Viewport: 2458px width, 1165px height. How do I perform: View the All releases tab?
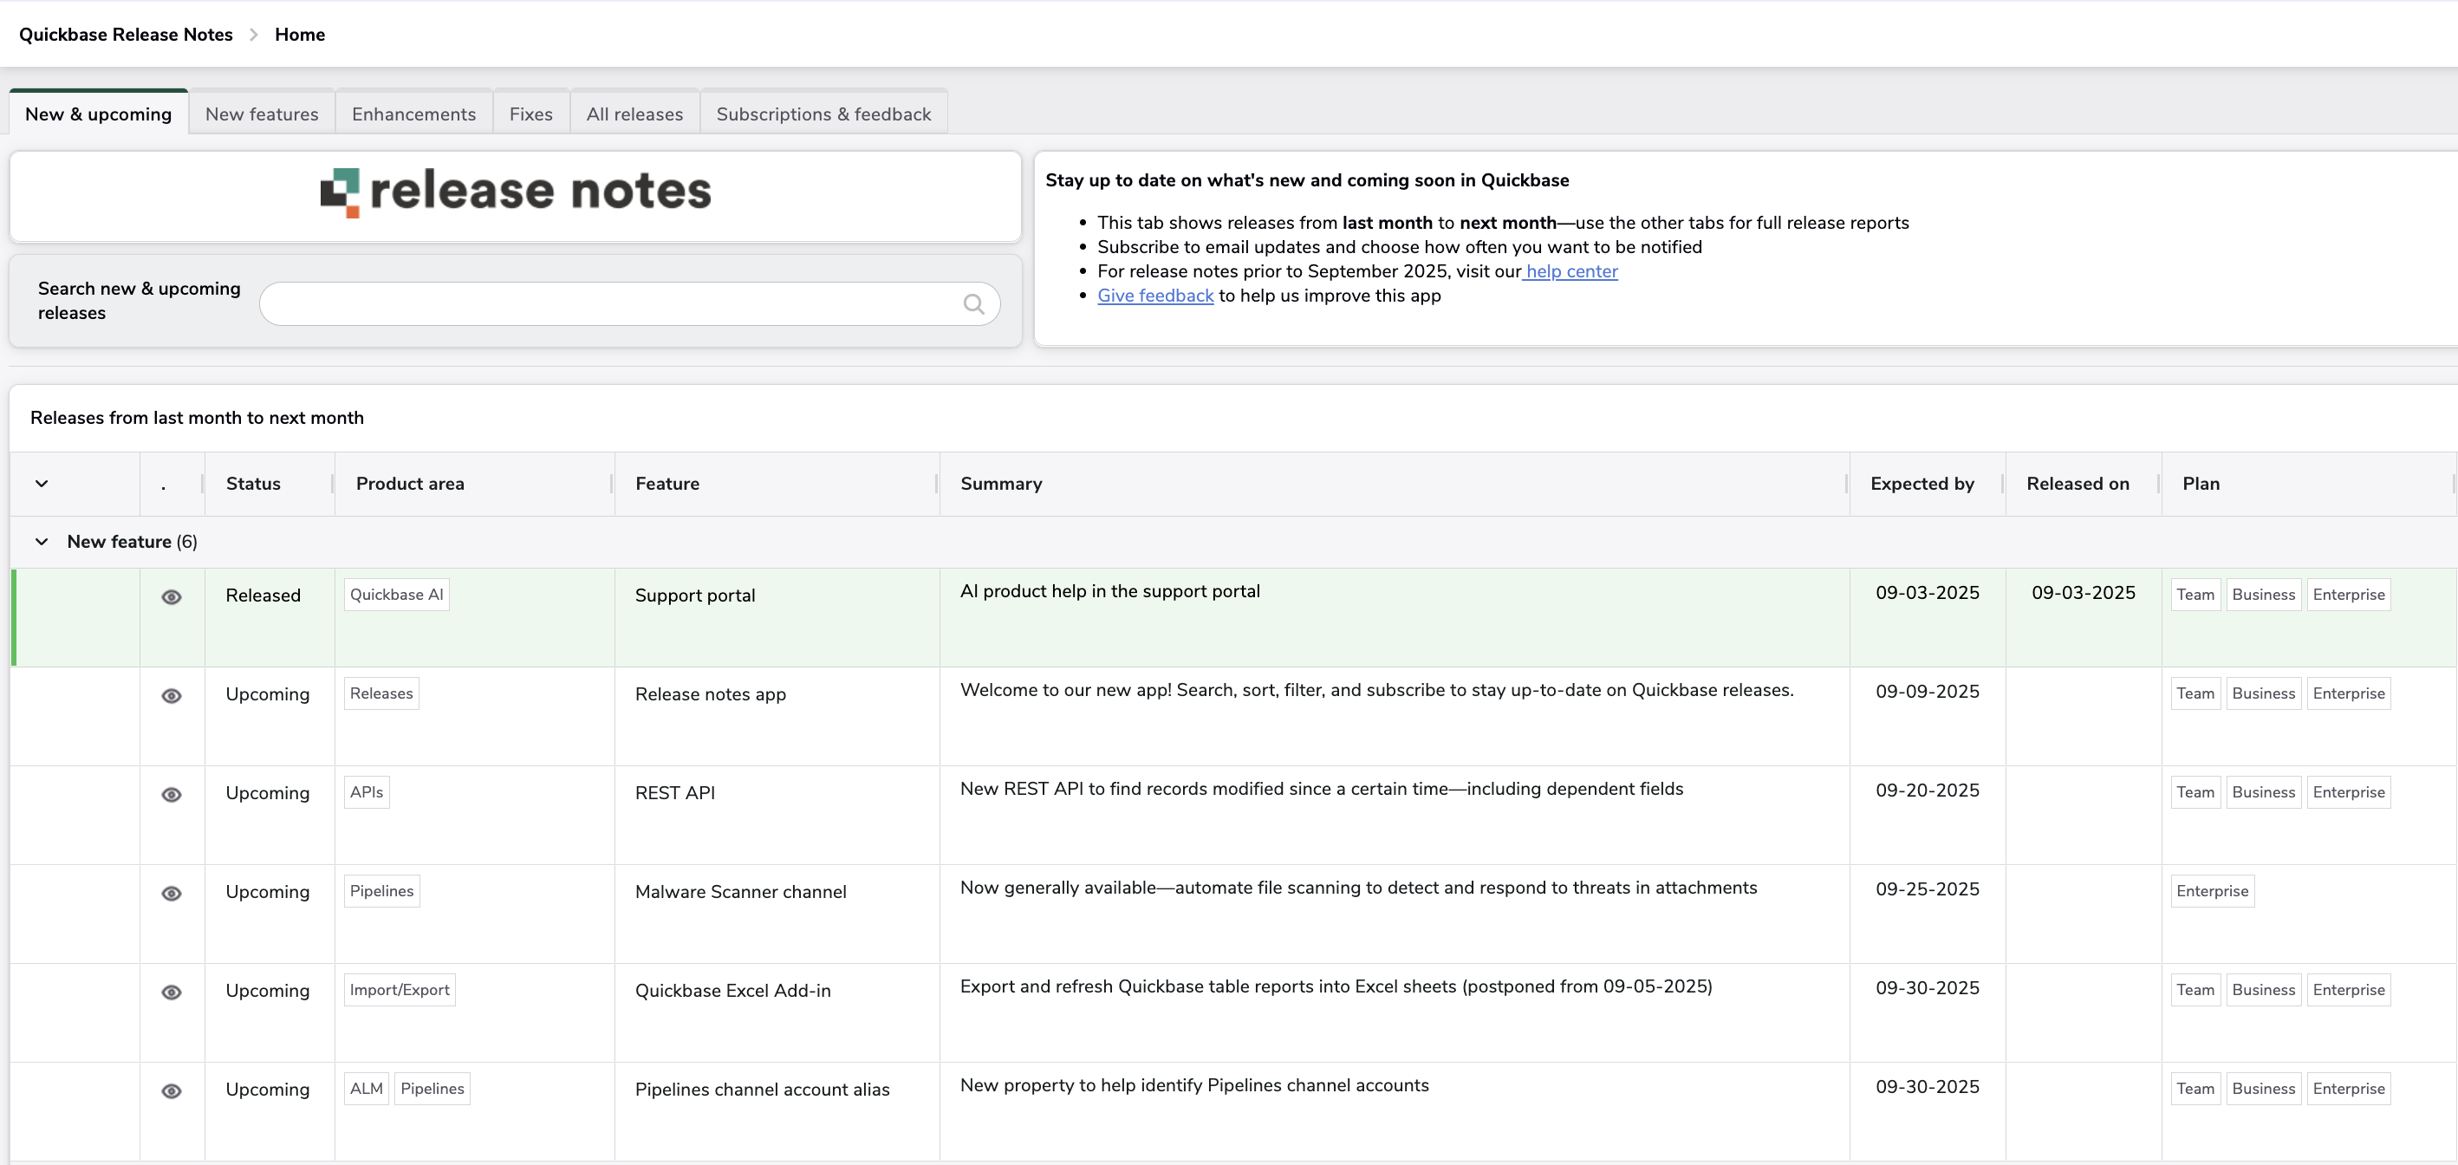pyautogui.click(x=634, y=114)
